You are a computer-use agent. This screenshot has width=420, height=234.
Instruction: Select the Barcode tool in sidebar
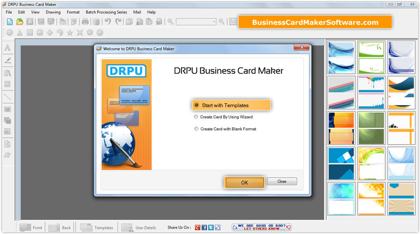[8, 109]
